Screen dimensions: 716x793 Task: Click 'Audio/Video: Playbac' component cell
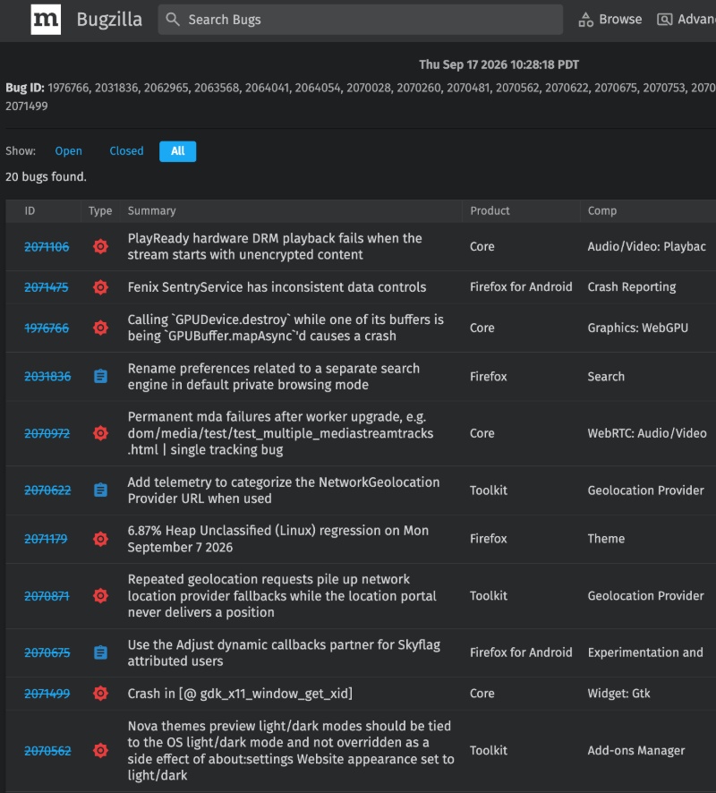(x=647, y=246)
